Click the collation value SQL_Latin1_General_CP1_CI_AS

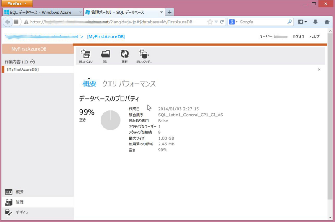191,115
